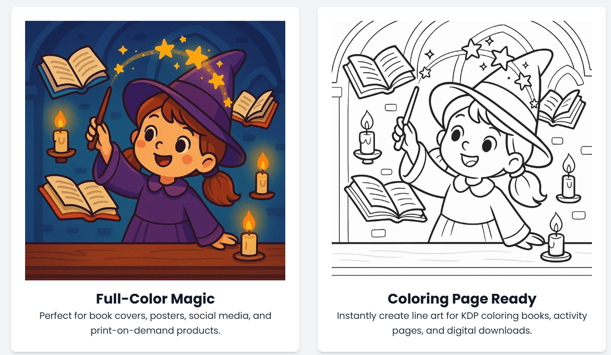Click the brown magic wand in the colored image
The height and width of the screenshot is (355, 611).
point(99,118)
